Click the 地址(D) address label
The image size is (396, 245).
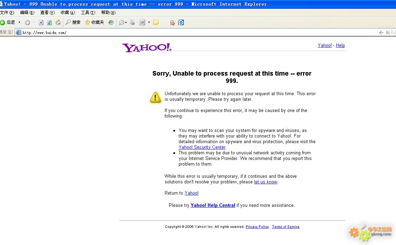tap(6, 32)
